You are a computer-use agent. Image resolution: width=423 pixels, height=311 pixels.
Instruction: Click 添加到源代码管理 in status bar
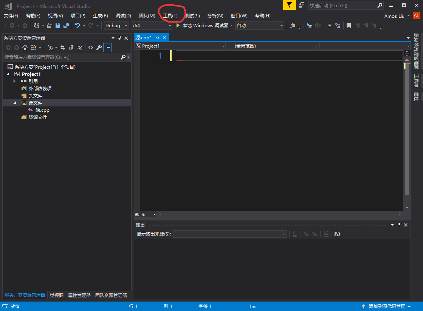coord(387,306)
